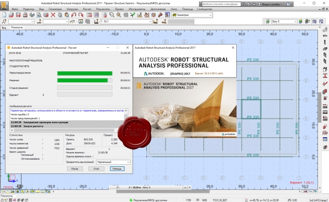
Task: Open the Инструменты menu
Action: pos(137,9)
